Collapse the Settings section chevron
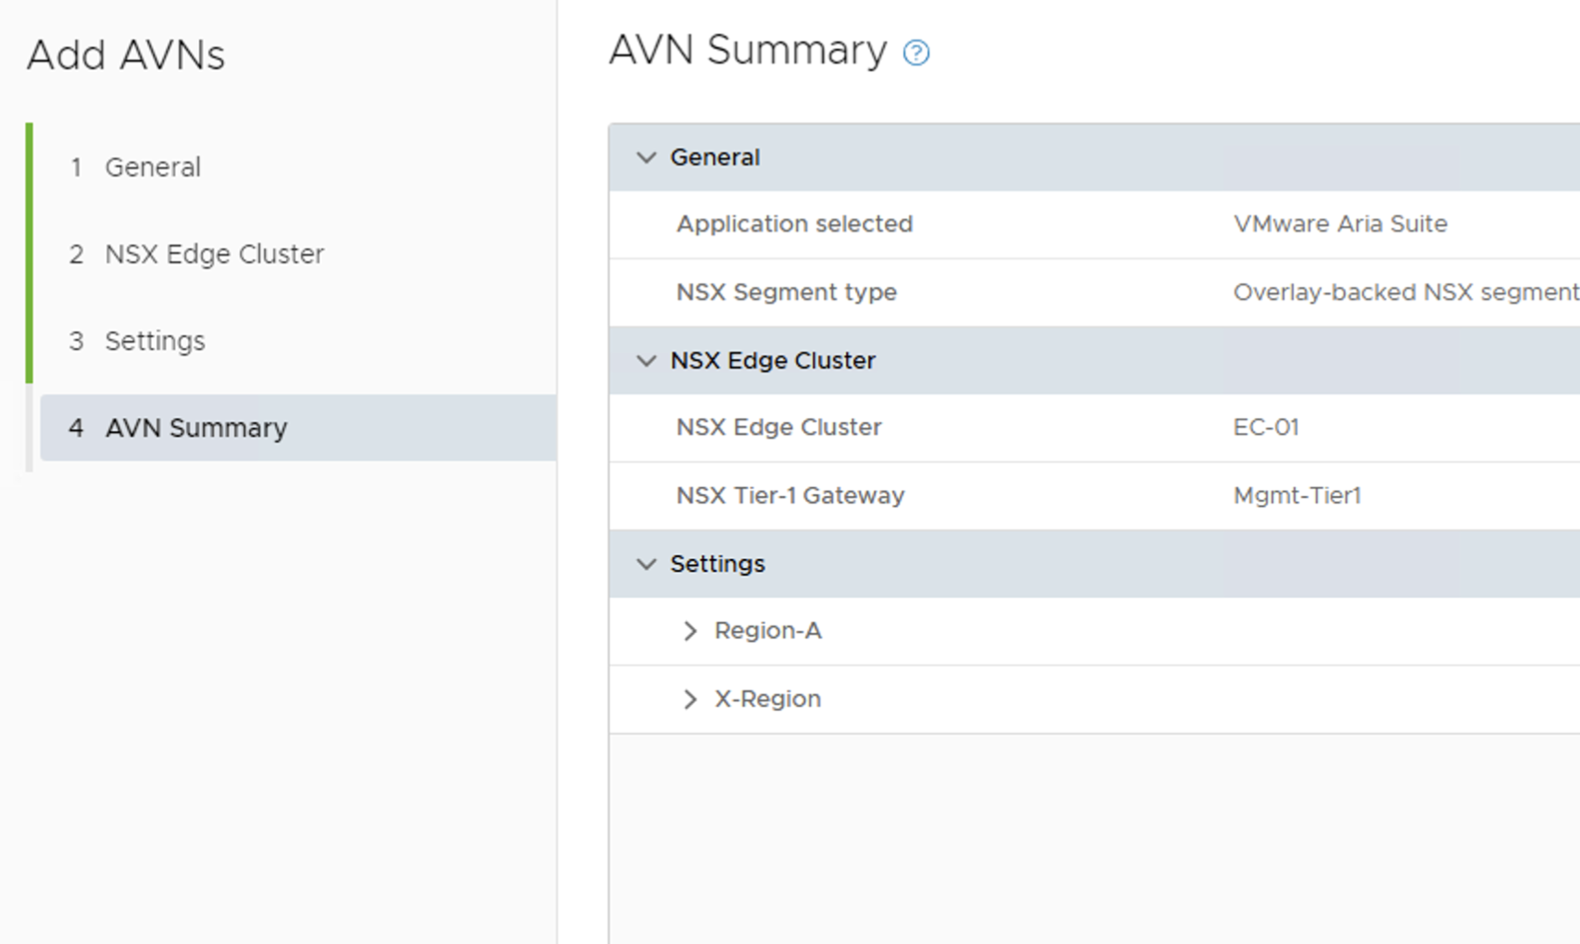 coord(646,564)
